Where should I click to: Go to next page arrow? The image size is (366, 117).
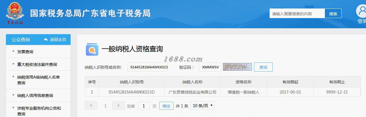[119, 105]
